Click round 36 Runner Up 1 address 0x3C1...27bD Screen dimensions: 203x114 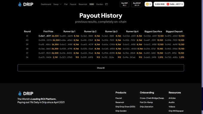(66, 57)
